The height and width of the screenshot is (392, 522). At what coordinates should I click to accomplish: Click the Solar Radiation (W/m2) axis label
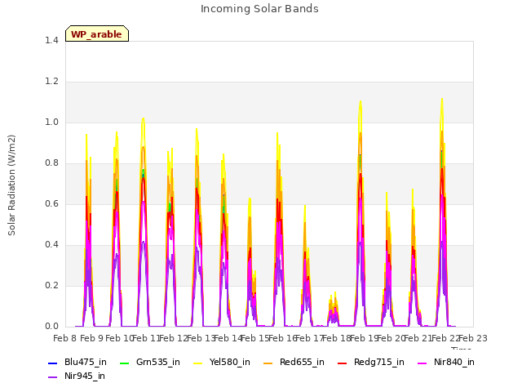pyautogui.click(x=11, y=185)
